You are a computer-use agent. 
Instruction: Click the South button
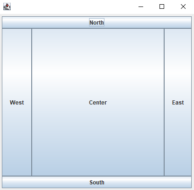tap(97, 182)
